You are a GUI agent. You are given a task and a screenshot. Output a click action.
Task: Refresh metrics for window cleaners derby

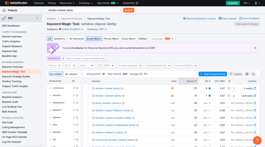coord(255,96)
